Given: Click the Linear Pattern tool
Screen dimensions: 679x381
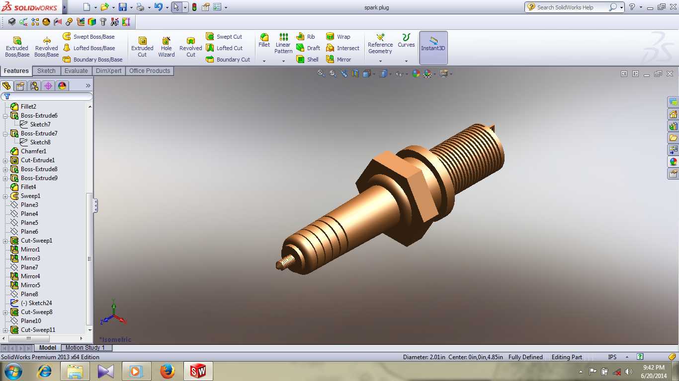Looking at the screenshot, I should pyautogui.click(x=283, y=44).
